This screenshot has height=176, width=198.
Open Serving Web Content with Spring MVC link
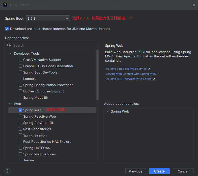click(x=131, y=74)
